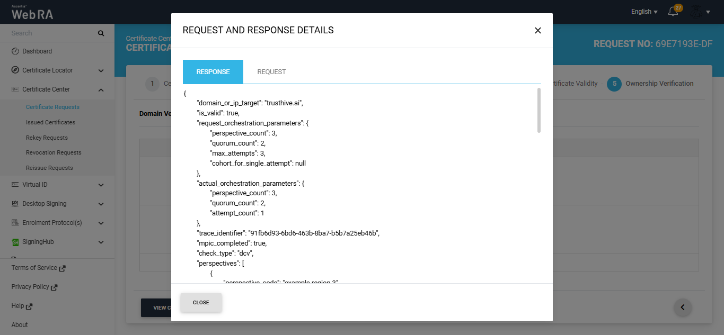
Task: Click the Desktop Signing icon
Action: click(x=15, y=204)
